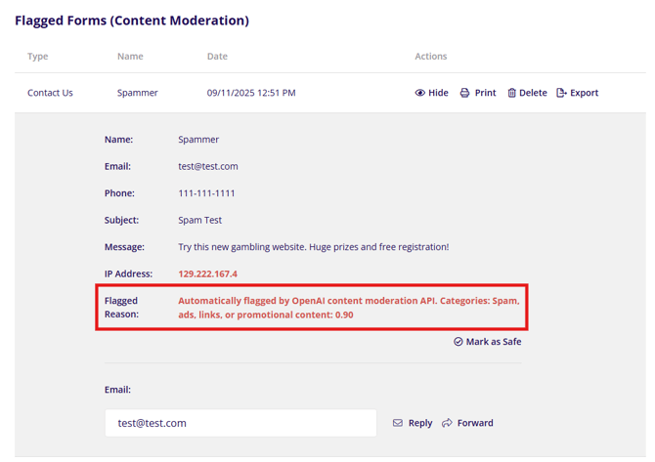Click the phone number 111-111-1111

[206, 193]
